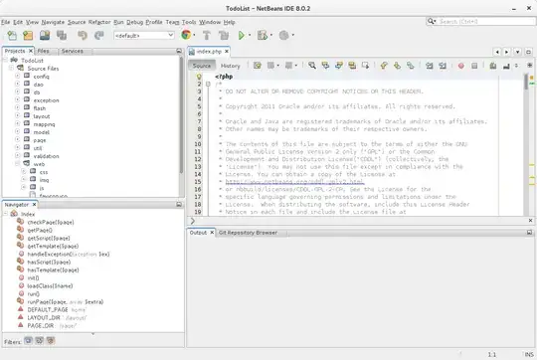Open the <default> configuration combo box
The width and height of the screenshot is (537, 360).
click(144, 35)
